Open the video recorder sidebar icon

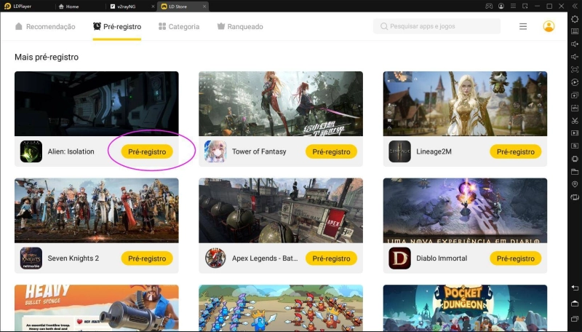pyautogui.click(x=575, y=133)
